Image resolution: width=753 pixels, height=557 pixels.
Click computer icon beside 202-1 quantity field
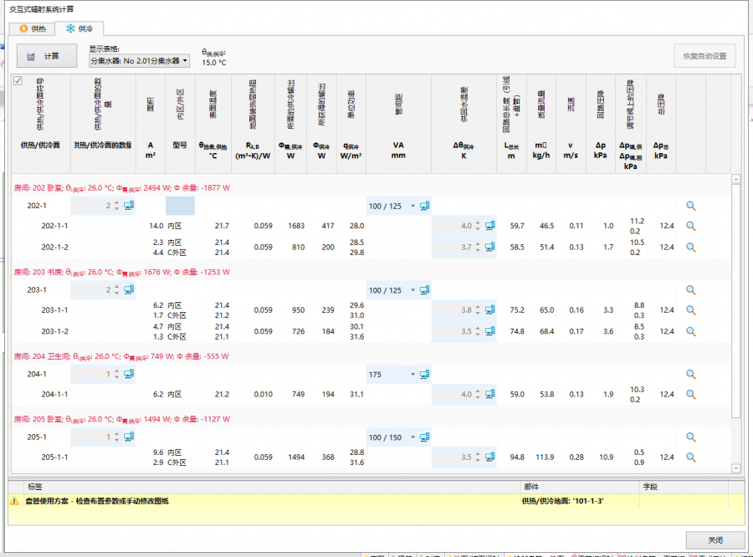click(x=129, y=206)
